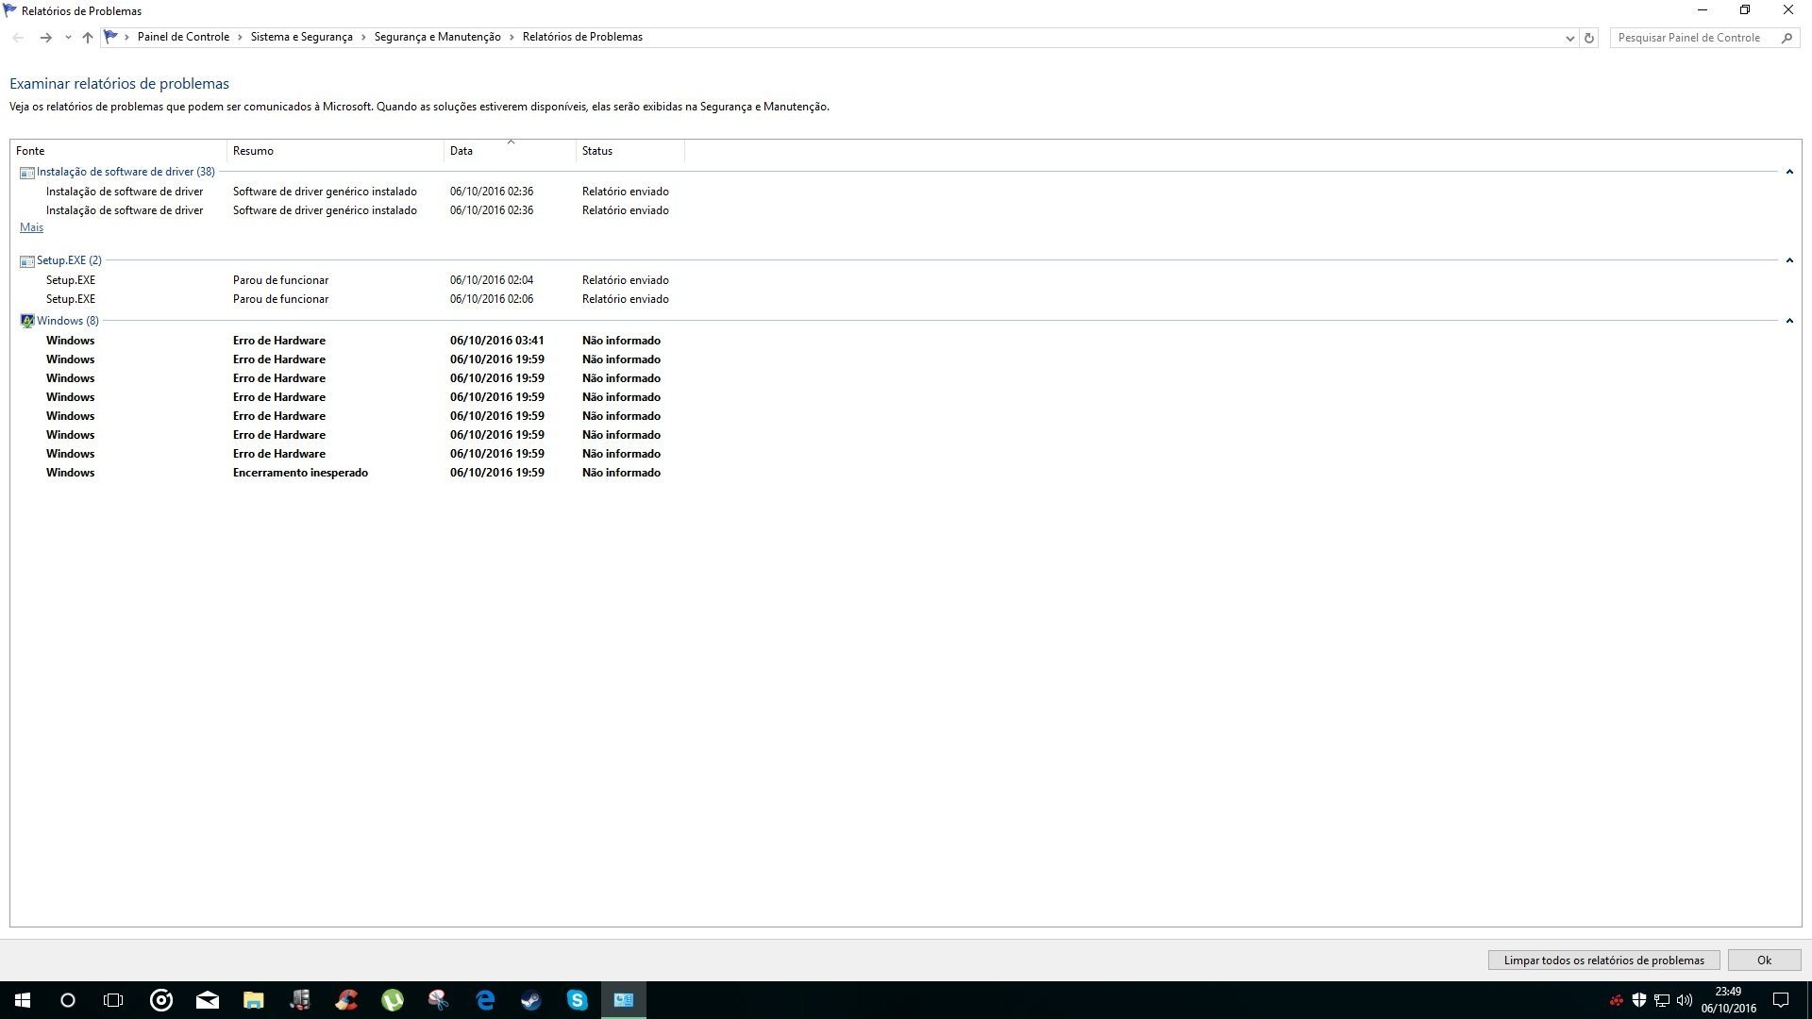
Task: Expand the chevron before Painel de Controle
Action: (126, 37)
